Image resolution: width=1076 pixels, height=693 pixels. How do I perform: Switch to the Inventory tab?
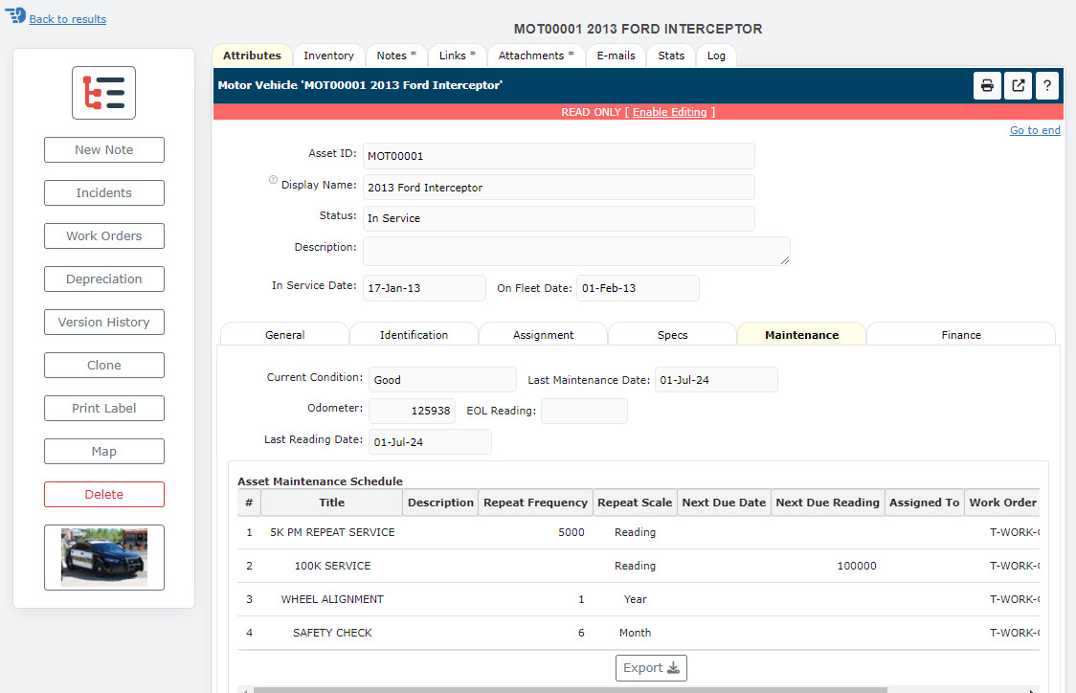[328, 56]
